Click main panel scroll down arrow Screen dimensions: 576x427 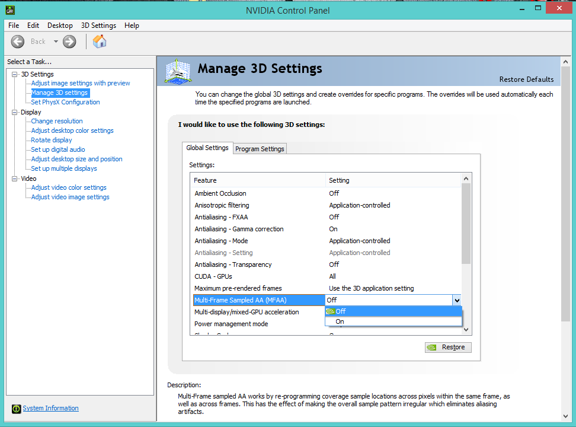click(x=565, y=416)
